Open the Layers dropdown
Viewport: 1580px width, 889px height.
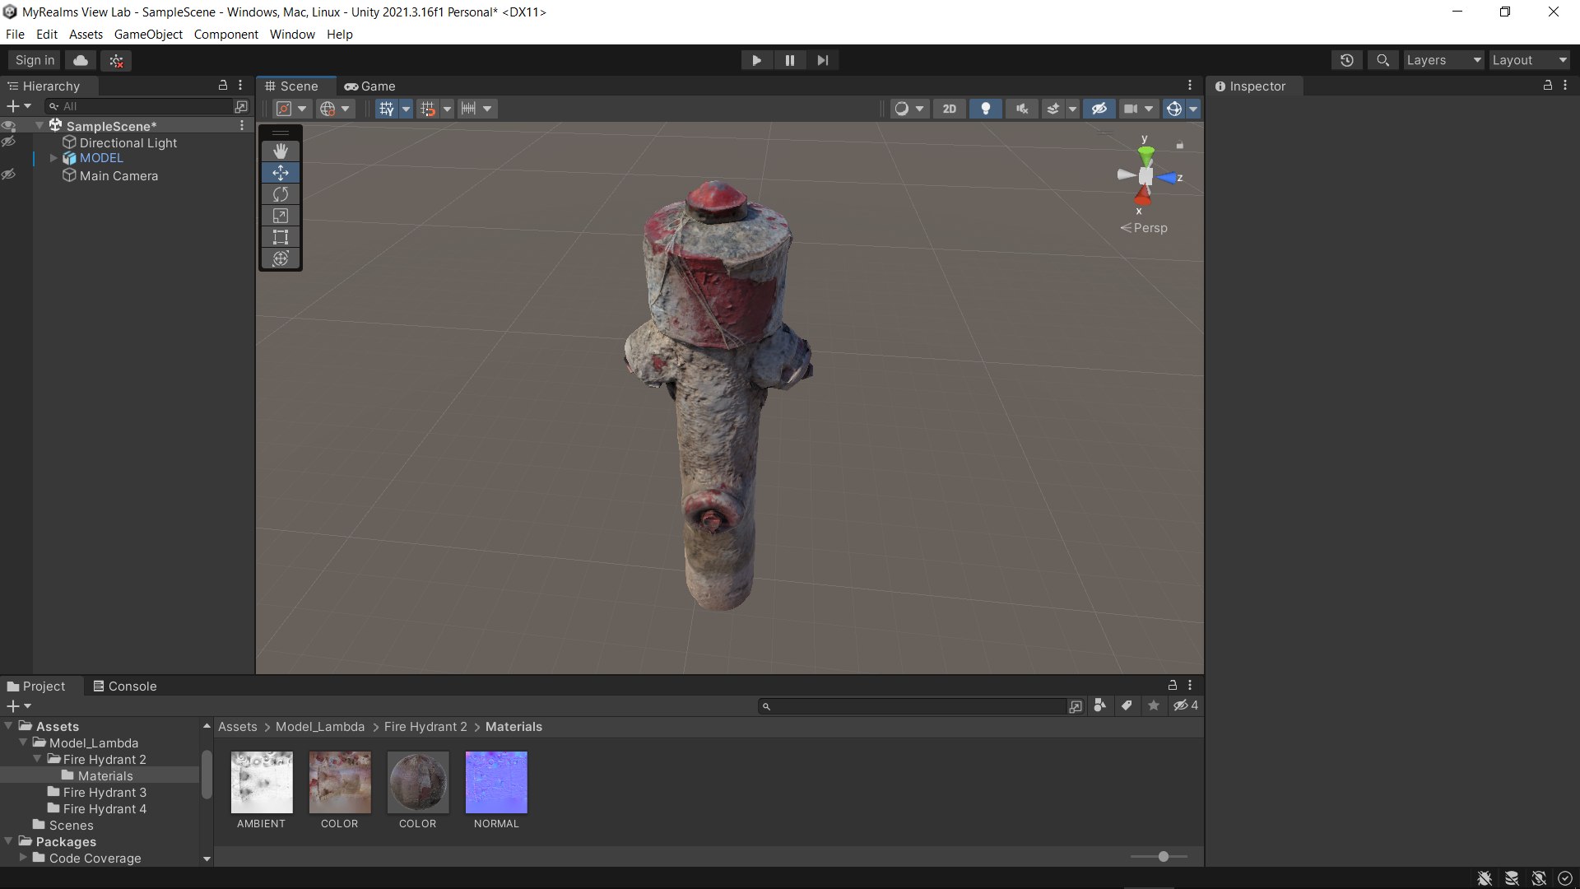click(x=1443, y=60)
